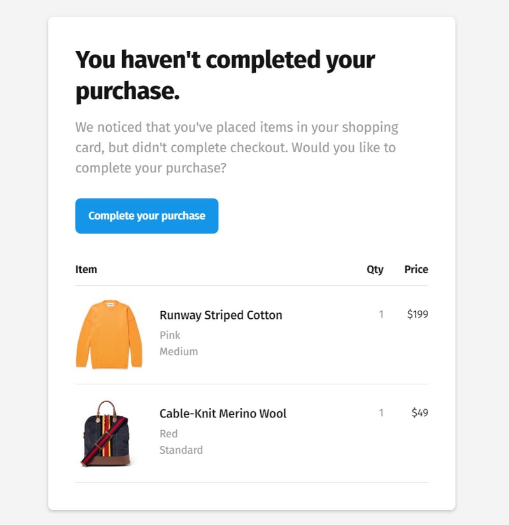509x525 pixels.
Task: Select the Cable-Knit Merino Wool item name
Action: [223, 414]
